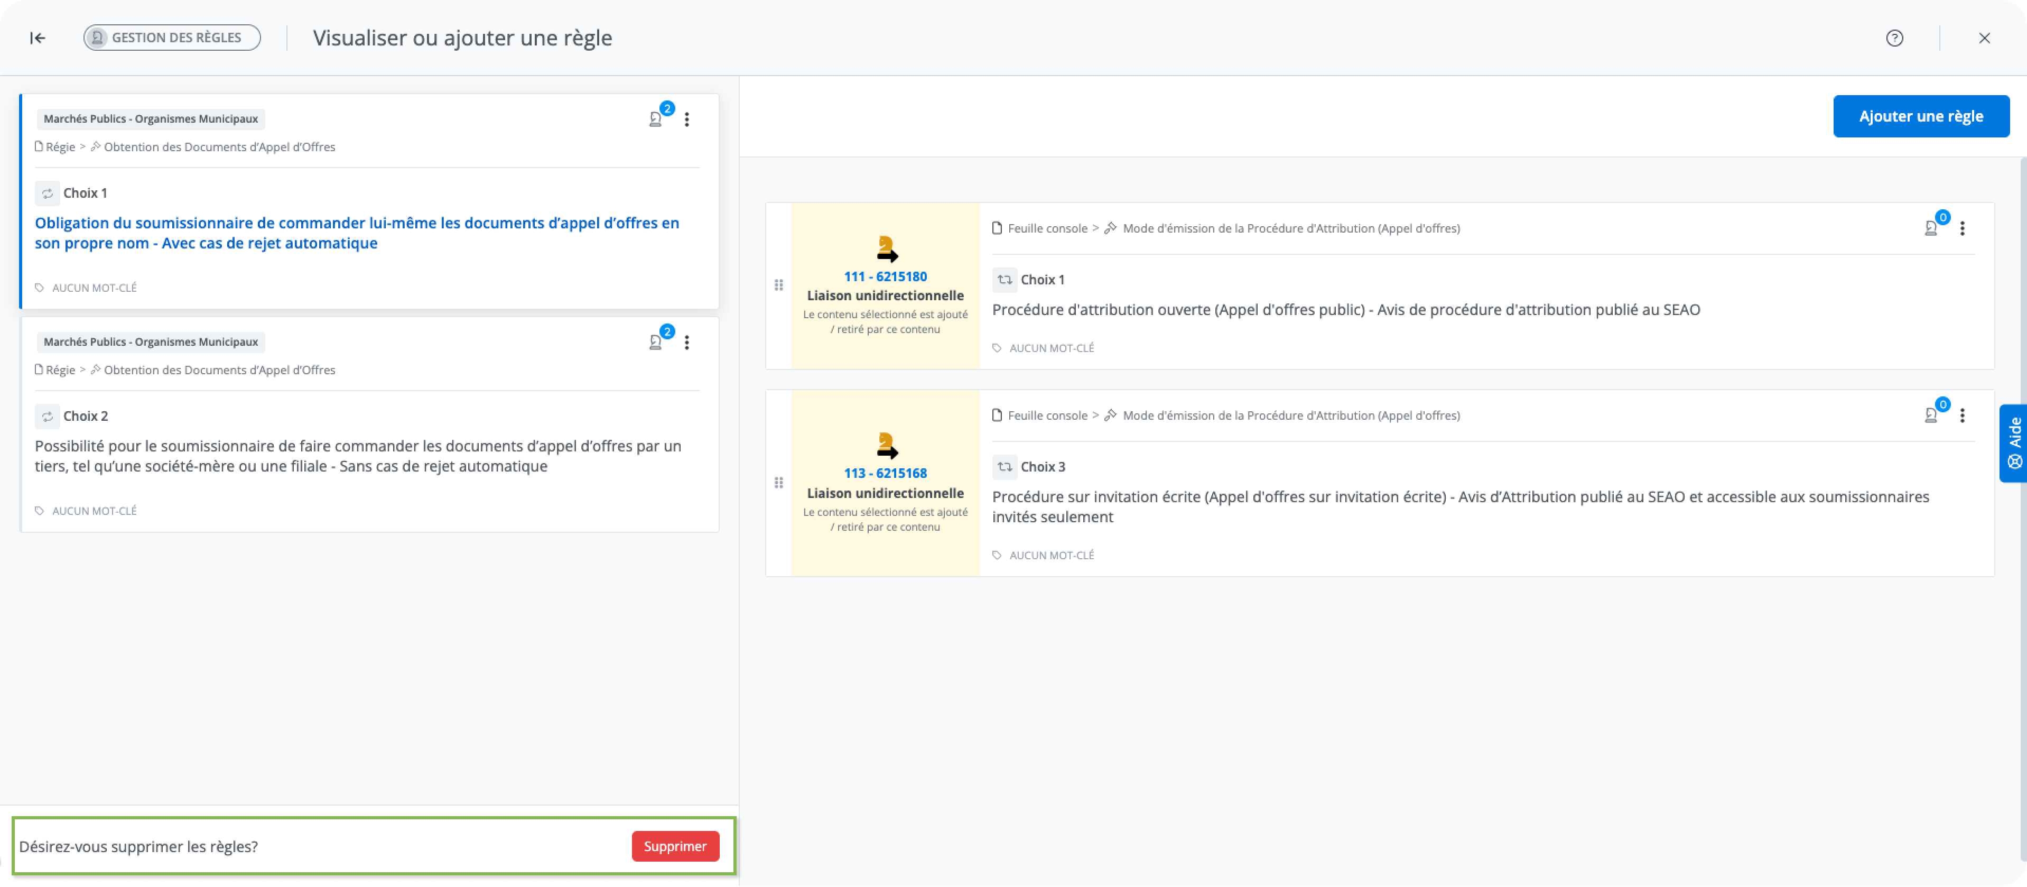Select the Possibilité pour le soumissionnaire rule text
2027x887 pixels.
(358, 456)
